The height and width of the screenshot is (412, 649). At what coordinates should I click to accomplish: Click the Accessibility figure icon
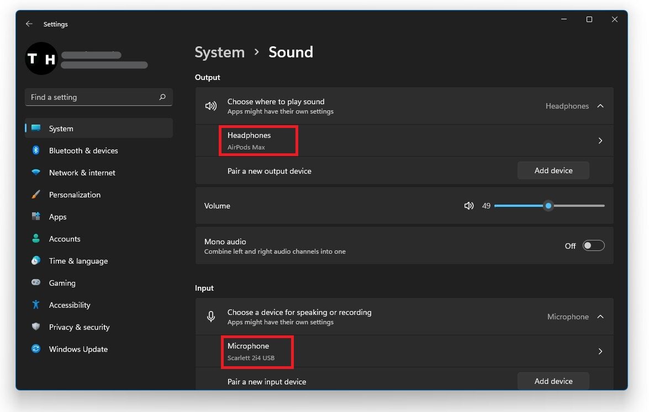coord(36,305)
